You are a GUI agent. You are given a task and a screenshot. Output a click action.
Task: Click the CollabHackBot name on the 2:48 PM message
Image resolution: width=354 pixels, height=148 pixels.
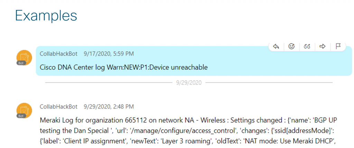click(59, 107)
